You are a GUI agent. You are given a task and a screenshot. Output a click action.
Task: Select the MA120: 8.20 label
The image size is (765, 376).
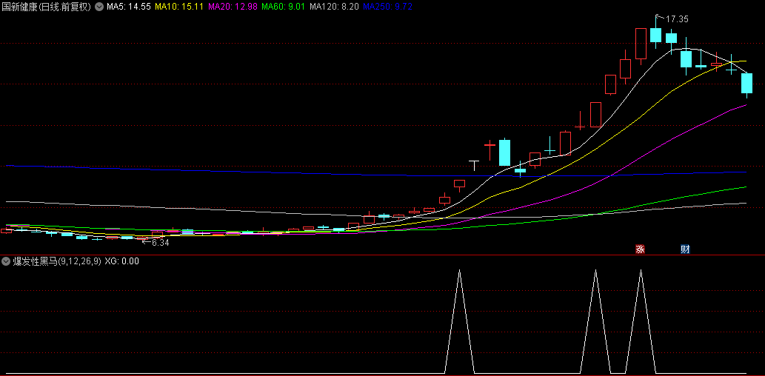click(x=334, y=7)
